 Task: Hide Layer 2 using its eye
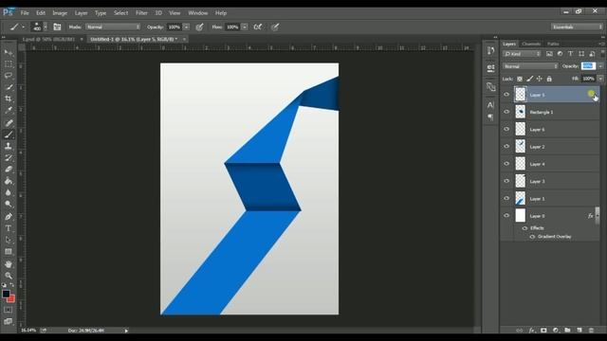[506, 147]
